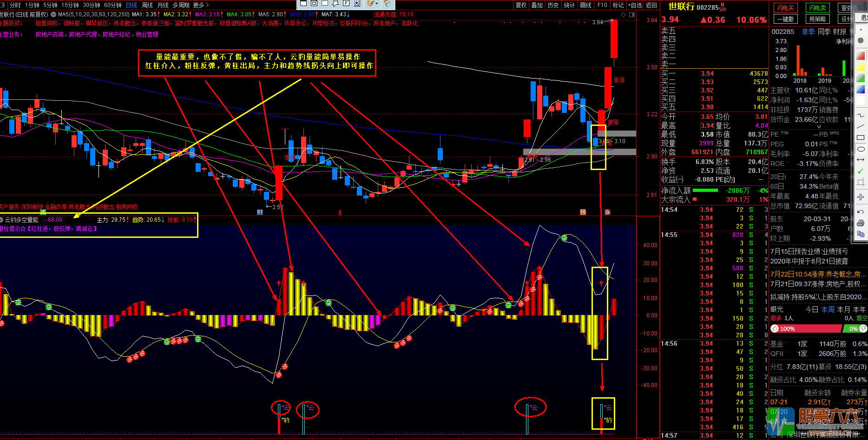
Task: Select 本周 in the 眼光 period row
Action: (828, 309)
